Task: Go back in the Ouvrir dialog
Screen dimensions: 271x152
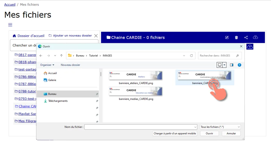Action: [x=41, y=55]
